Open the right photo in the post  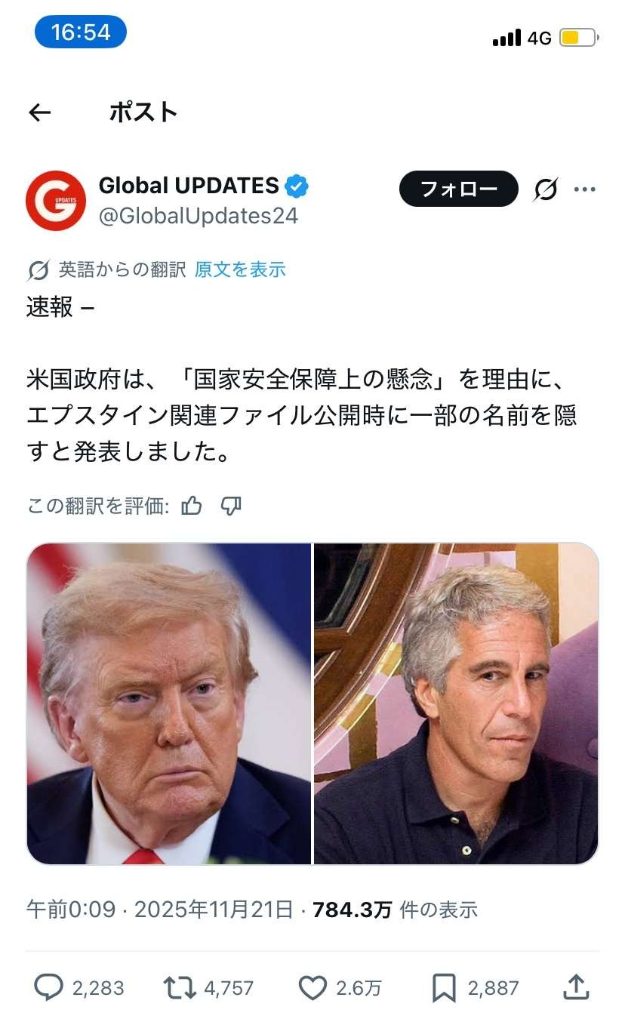tap(456, 703)
